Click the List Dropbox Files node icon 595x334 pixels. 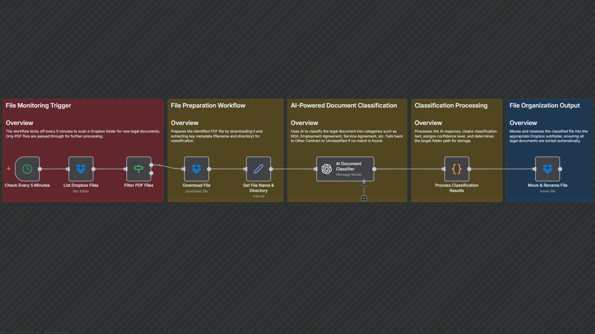81,169
